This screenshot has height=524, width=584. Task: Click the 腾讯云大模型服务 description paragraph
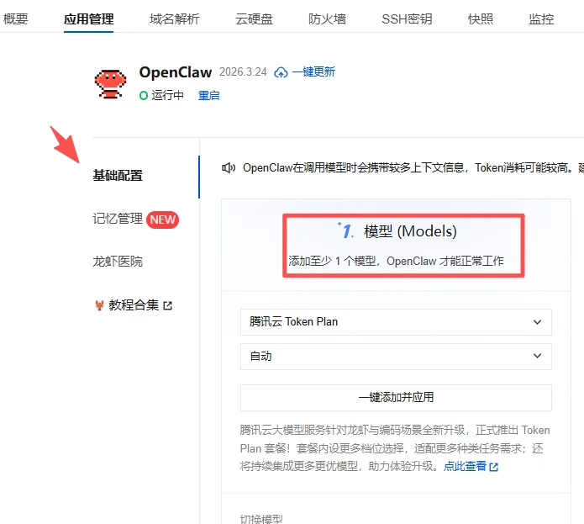tap(395, 448)
